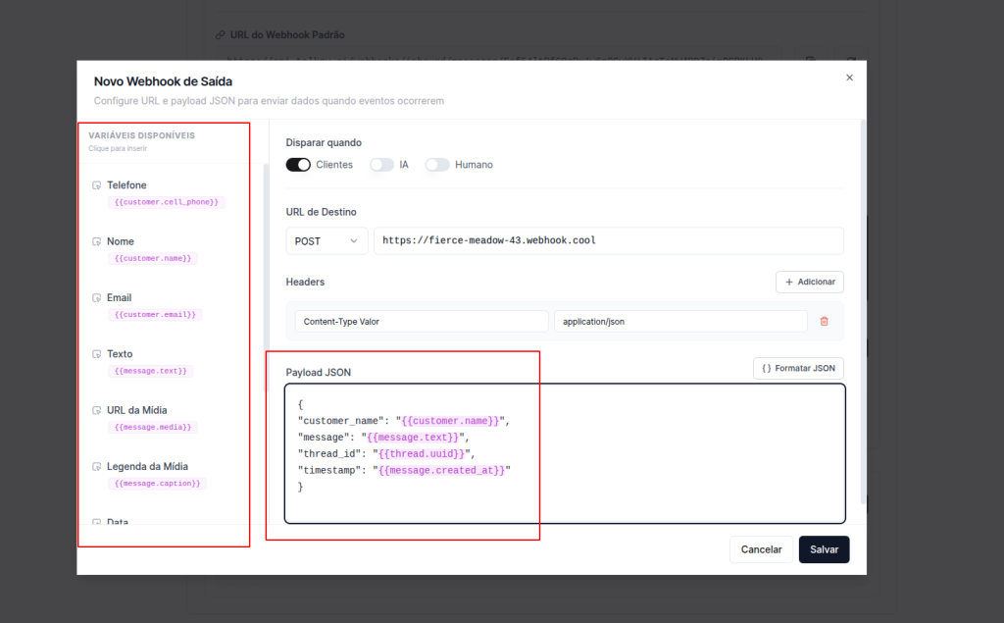The image size is (1004, 623).
Task: Insert the {{customer.cell_phone}} variable tag
Action: point(167,202)
